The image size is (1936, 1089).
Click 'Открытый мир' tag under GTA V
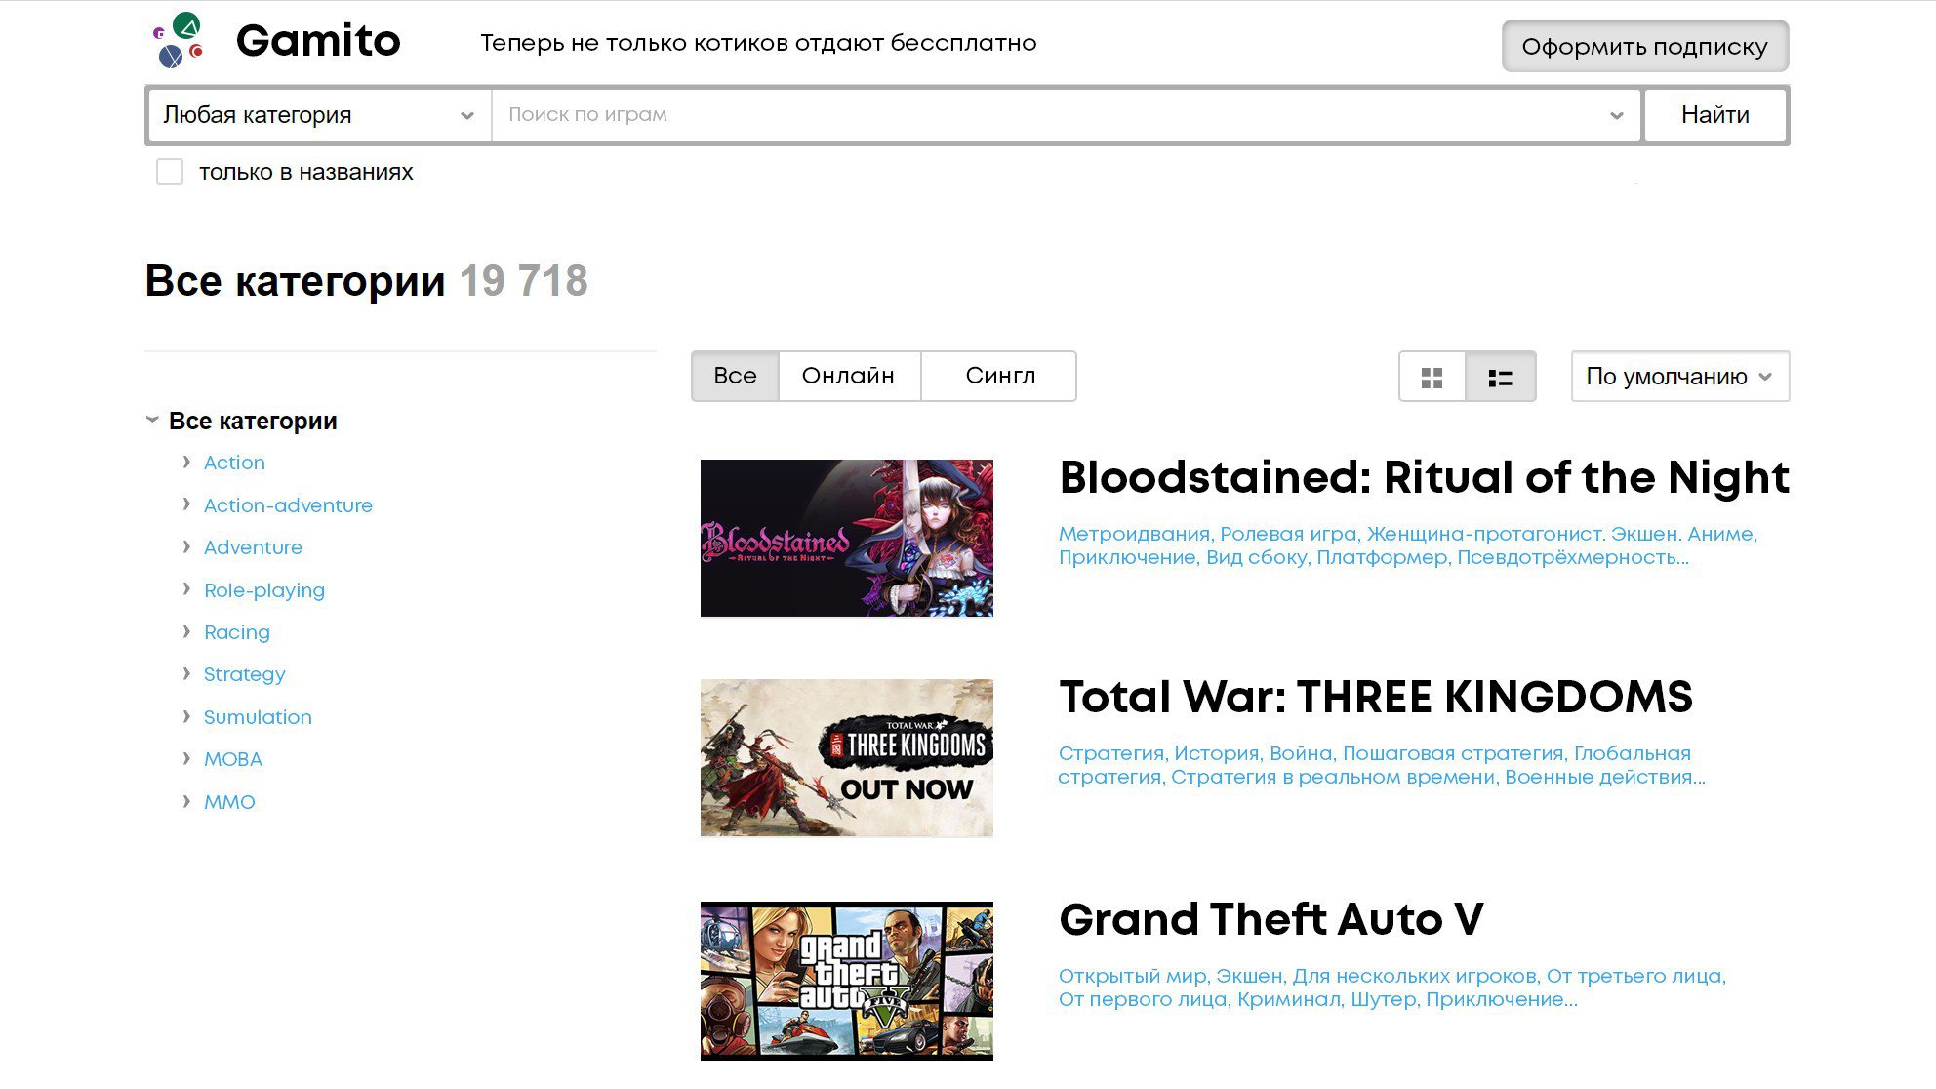pyautogui.click(x=1133, y=976)
